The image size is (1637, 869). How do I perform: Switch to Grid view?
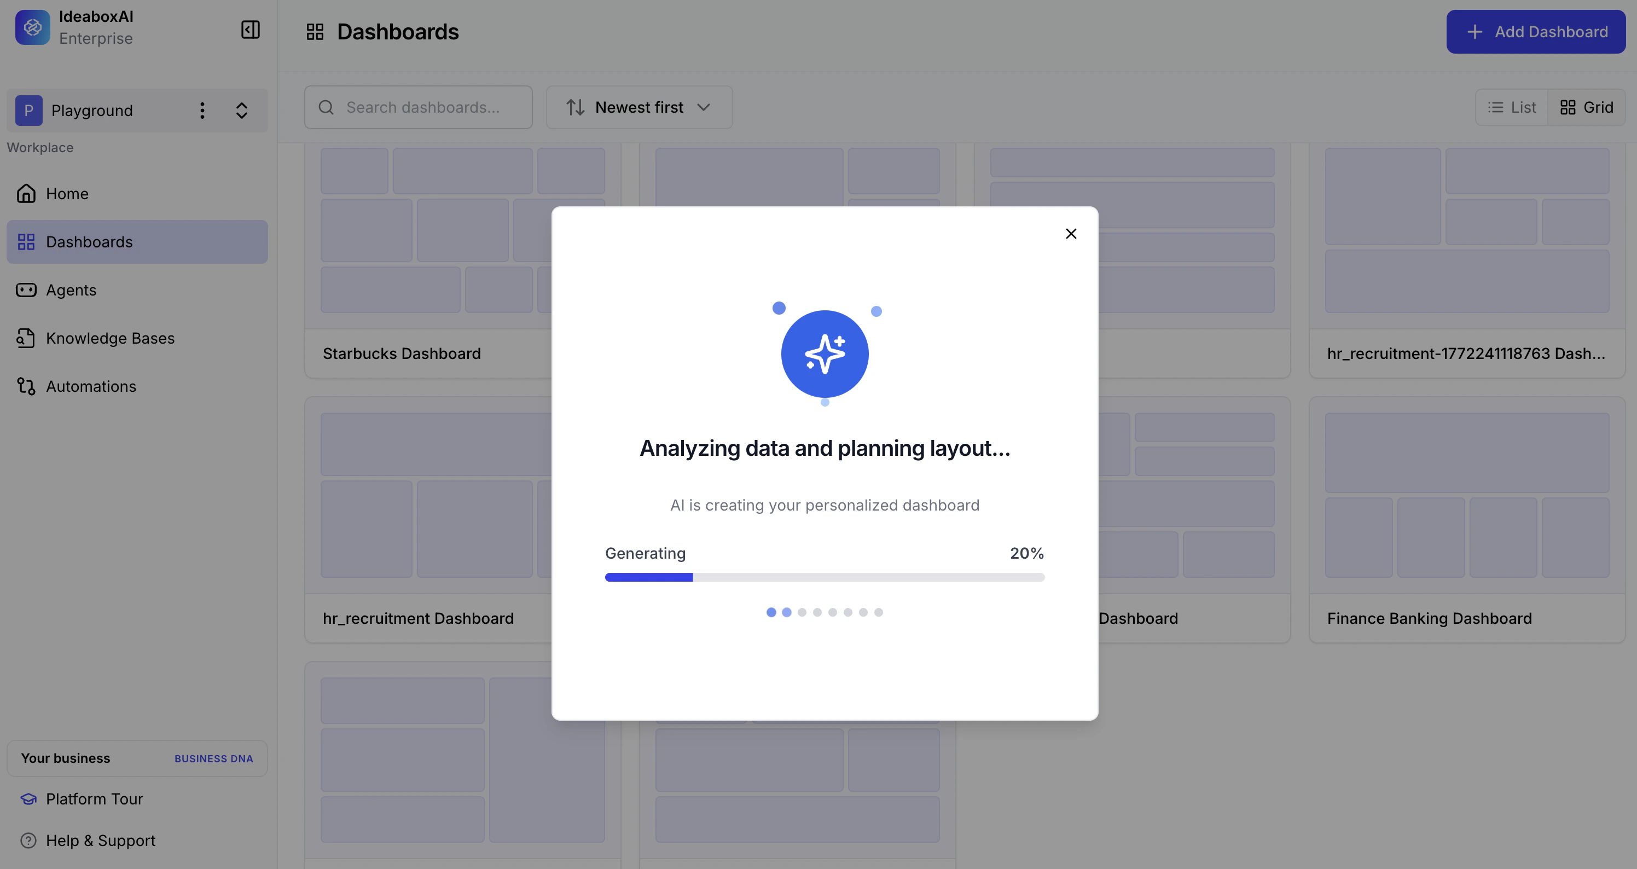(x=1587, y=107)
